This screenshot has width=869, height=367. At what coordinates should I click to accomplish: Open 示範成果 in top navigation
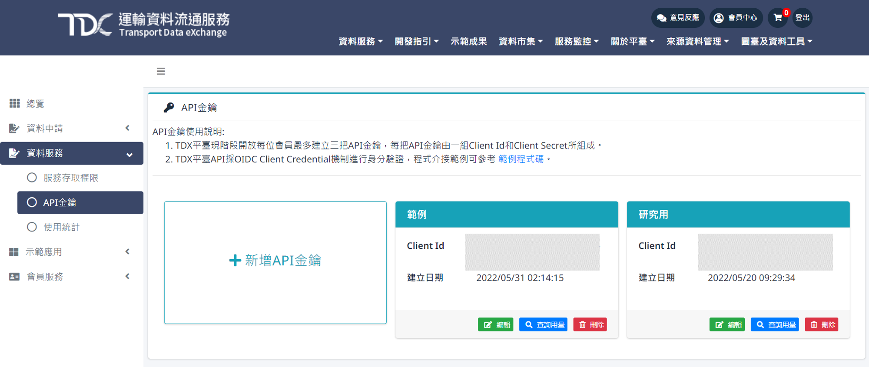pos(468,41)
